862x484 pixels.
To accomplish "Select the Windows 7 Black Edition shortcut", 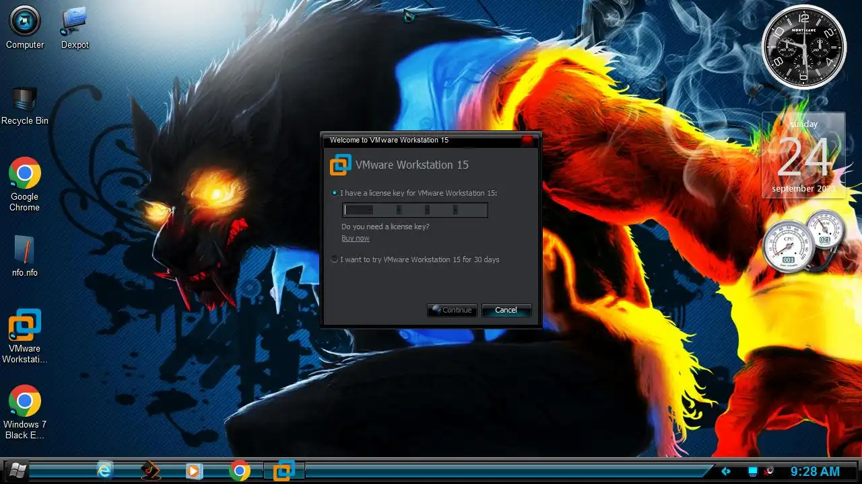I will (25, 412).
